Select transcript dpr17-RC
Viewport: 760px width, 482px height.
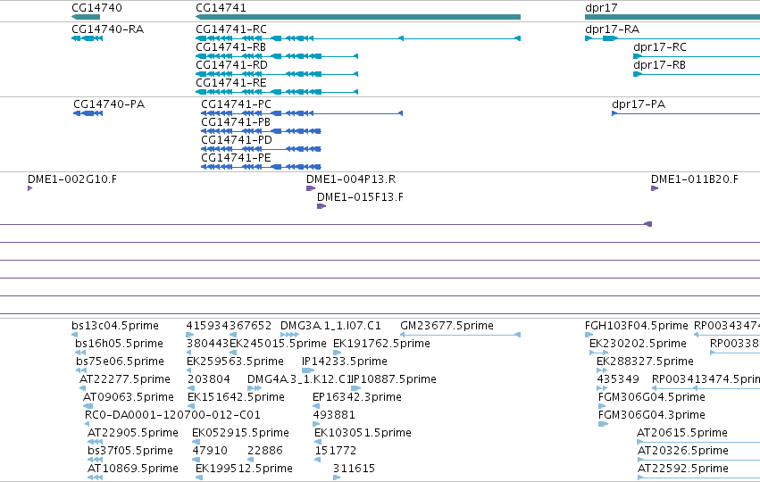coord(660,47)
